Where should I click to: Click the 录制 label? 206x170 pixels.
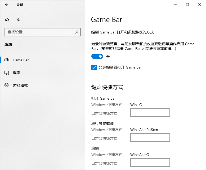click(95, 148)
